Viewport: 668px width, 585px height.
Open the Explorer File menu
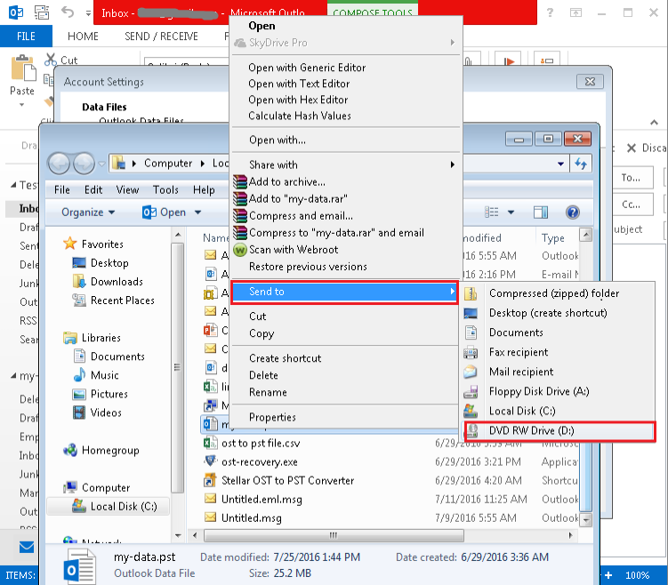tap(61, 190)
